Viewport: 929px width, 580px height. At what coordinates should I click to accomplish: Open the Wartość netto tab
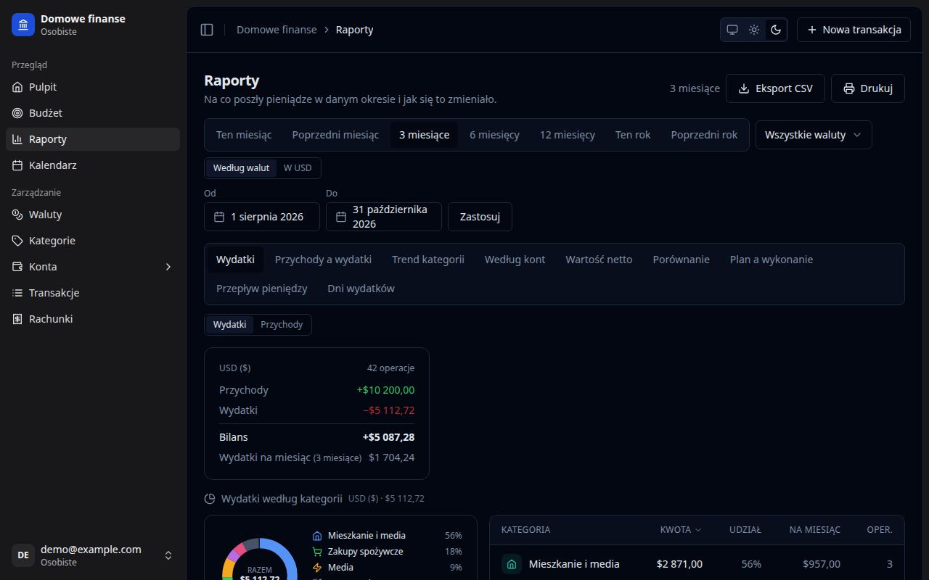pyautogui.click(x=599, y=260)
